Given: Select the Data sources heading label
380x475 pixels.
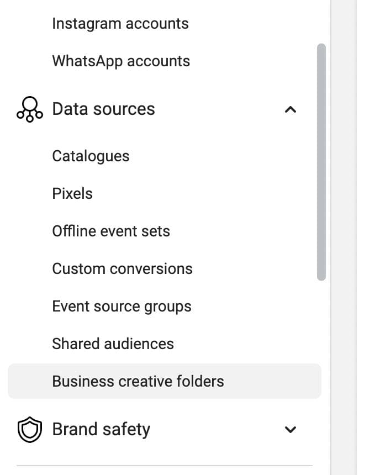Looking at the screenshot, I should 103,109.
